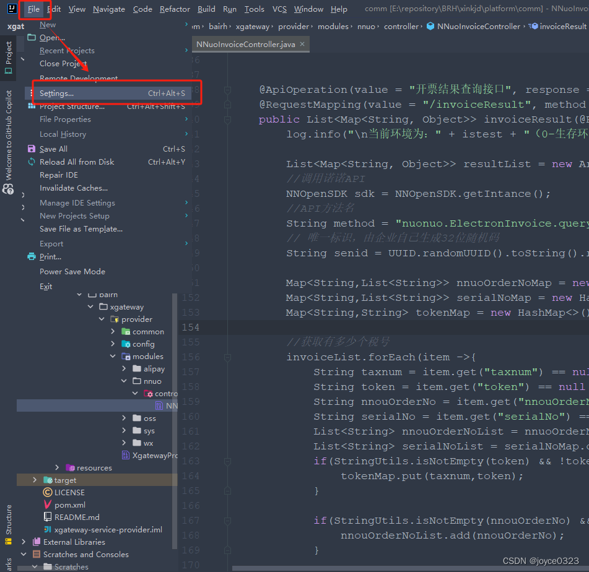Expand the Export submenu
The width and height of the screenshot is (589, 572).
coord(186,243)
